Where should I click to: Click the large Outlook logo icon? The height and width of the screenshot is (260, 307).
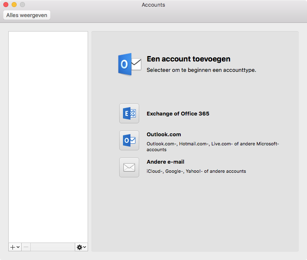tap(130, 64)
